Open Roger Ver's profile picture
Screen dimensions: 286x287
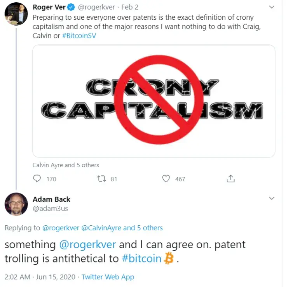(x=16, y=13)
